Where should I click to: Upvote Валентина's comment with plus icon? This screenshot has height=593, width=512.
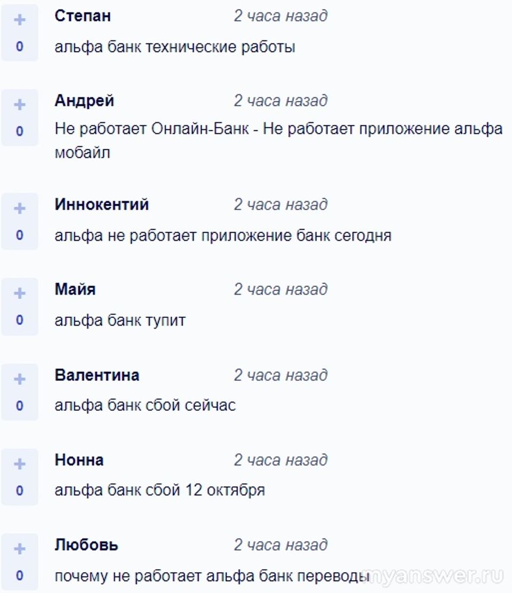click(x=20, y=379)
